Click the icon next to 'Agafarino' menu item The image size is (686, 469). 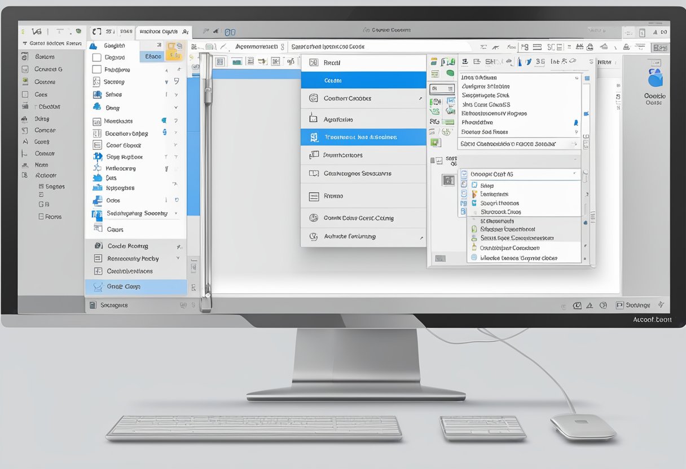click(314, 119)
